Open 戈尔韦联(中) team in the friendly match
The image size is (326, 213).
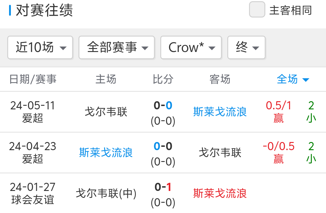pos(106,193)
